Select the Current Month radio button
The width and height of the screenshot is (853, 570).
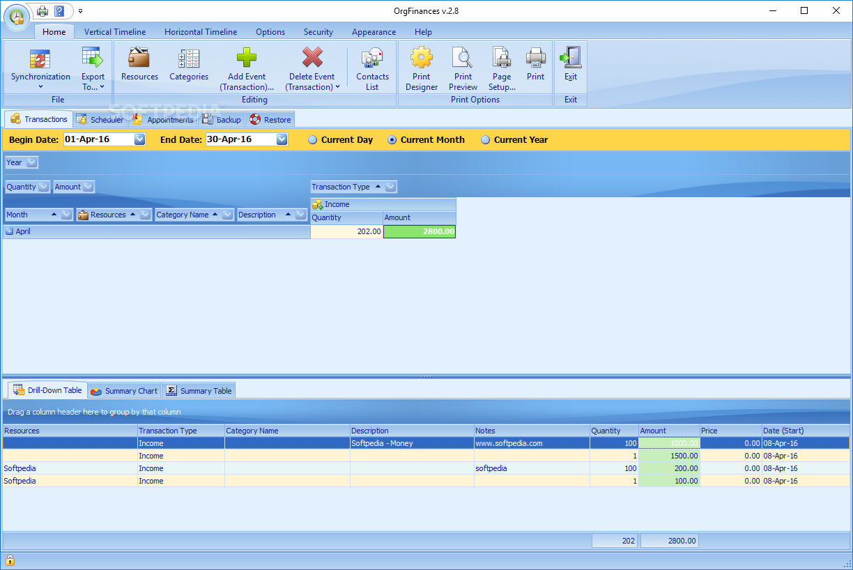(x=392, y=139)
